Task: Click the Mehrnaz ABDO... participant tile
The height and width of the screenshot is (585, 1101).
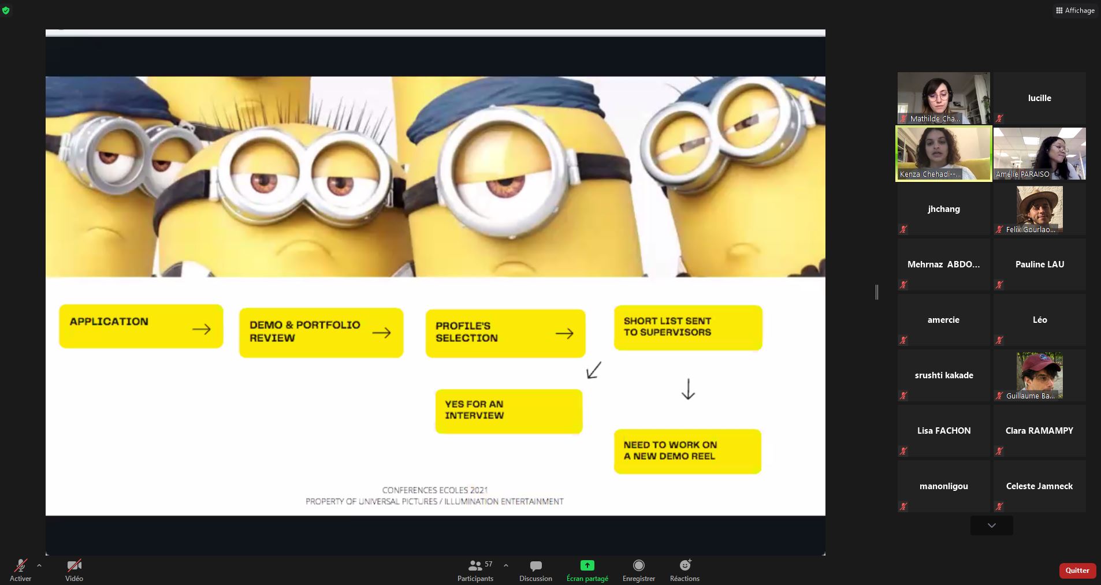Action: [x=944, y=264]
